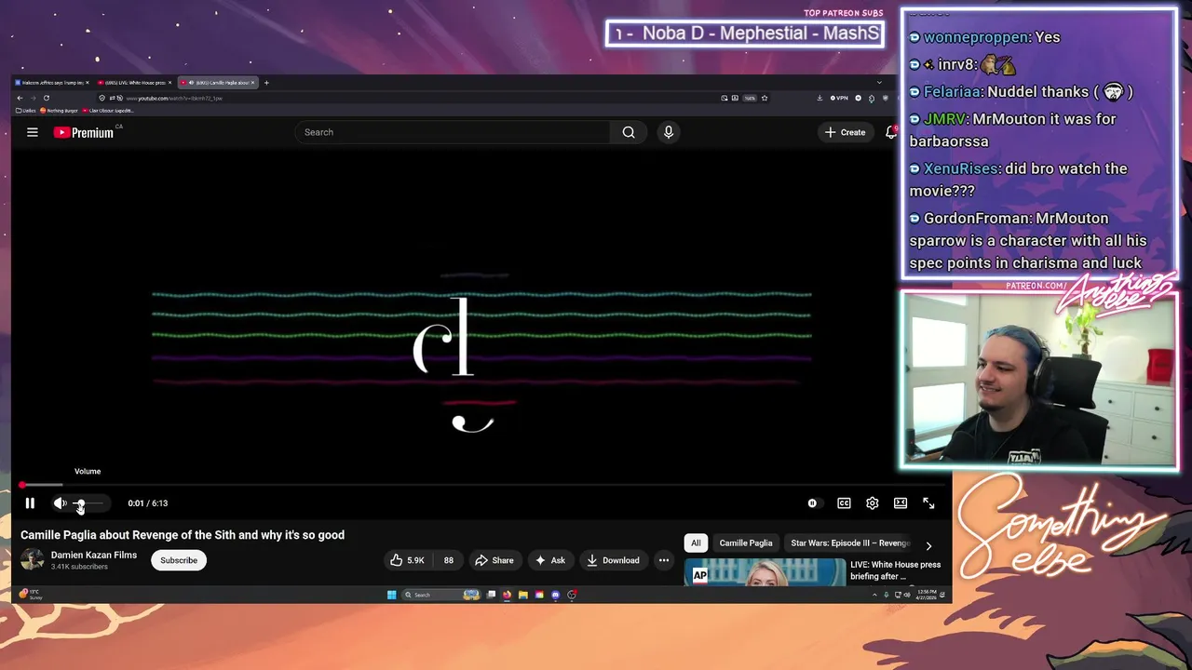
Task: Click the Create button
Action: click(x=846, y=132)
